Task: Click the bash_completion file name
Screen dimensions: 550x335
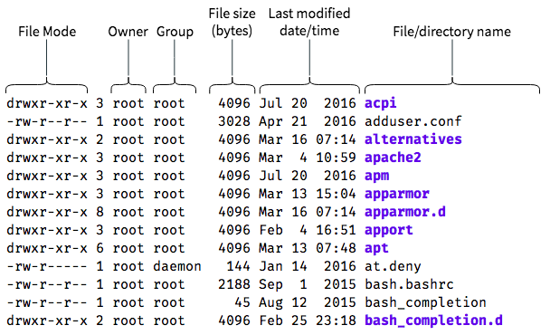Action: coord(425,302)
